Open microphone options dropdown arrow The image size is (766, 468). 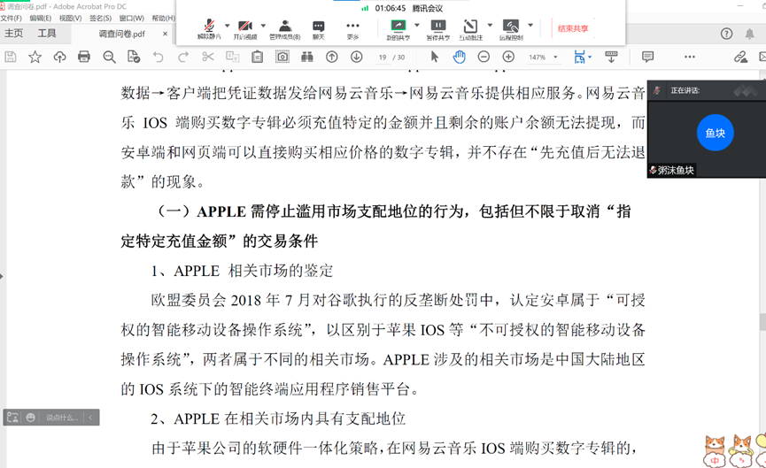coord(228,26)
